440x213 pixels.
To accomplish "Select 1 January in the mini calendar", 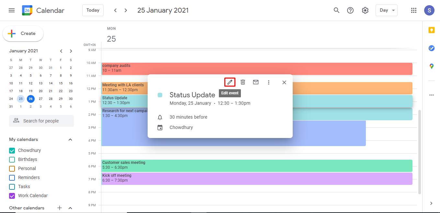I will (x=61, y=68).
